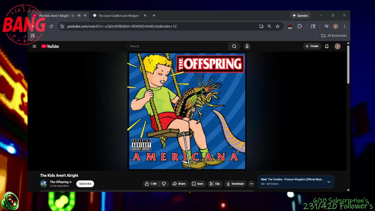The width and height of the screenshot is (375, 211).
Task: View site information icon in address bar
Action: 62,26
